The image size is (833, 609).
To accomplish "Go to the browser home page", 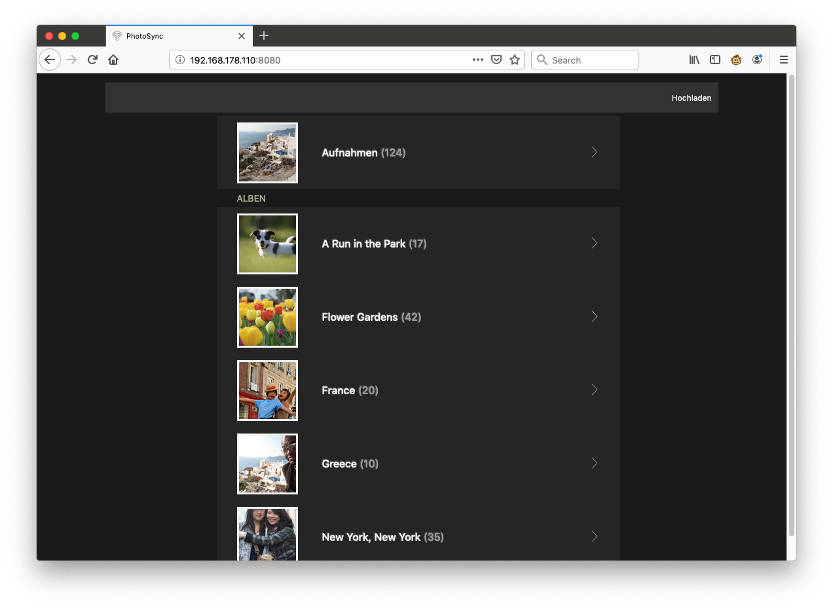I will (113, 60).
